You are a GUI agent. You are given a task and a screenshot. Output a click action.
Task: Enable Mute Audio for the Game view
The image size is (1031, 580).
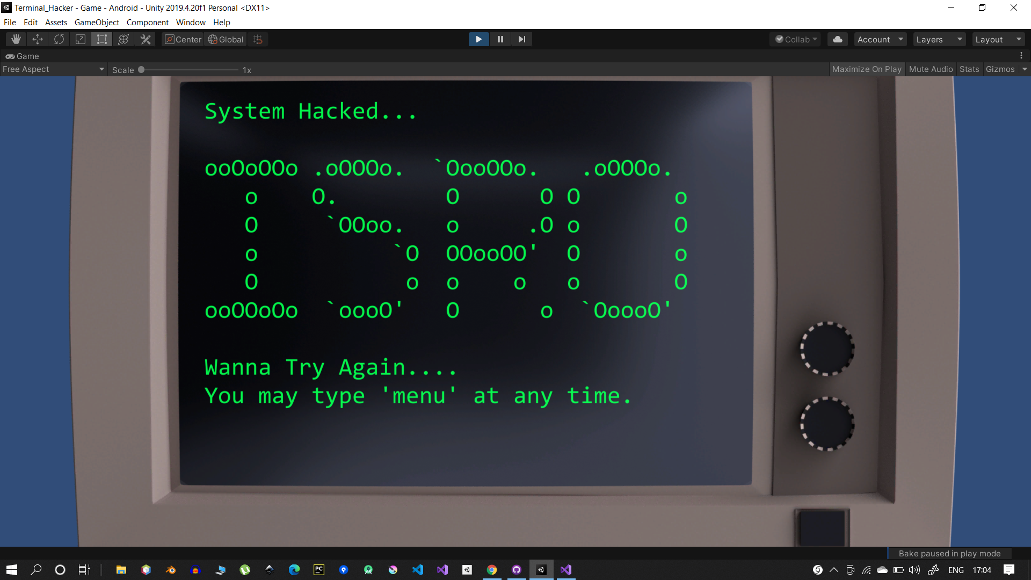[931, 69]
